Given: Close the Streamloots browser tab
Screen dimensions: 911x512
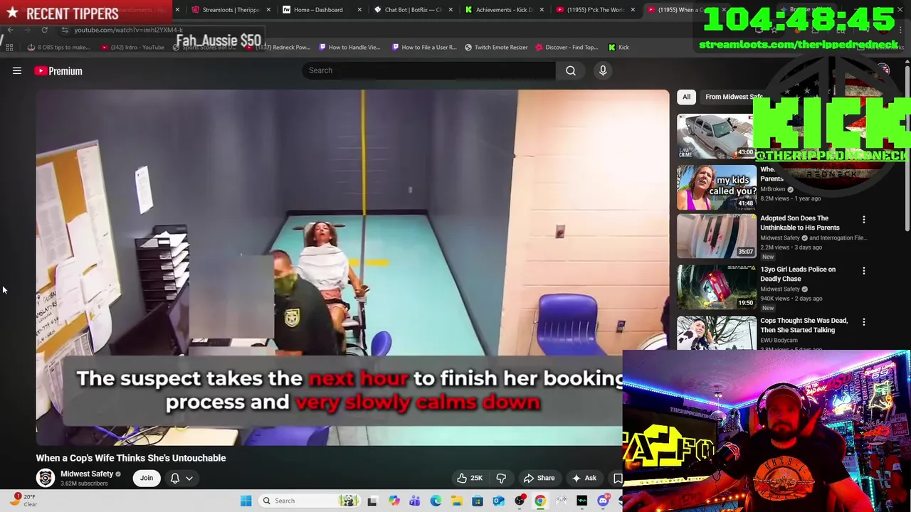Looking at the screenshot, I should click(x=268, y=10).
